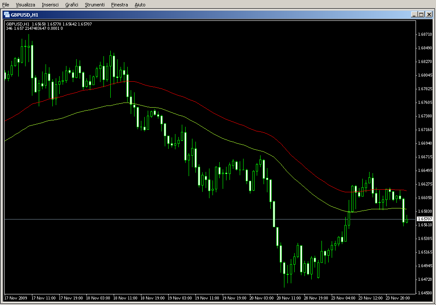Click the 20 Nov 11:00 time label
Image resolution: width=436 pixels, height=305 pixels.
point(289,298)
